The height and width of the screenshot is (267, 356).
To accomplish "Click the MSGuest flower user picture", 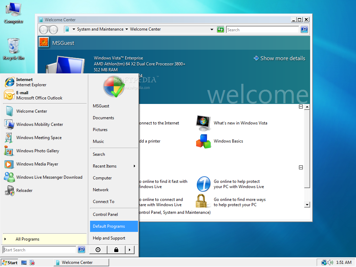I will [x=43, y=42].
